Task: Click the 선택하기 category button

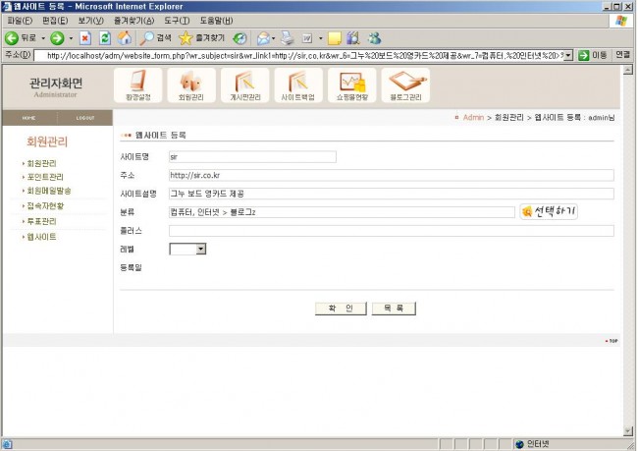Action: (549, 211)
